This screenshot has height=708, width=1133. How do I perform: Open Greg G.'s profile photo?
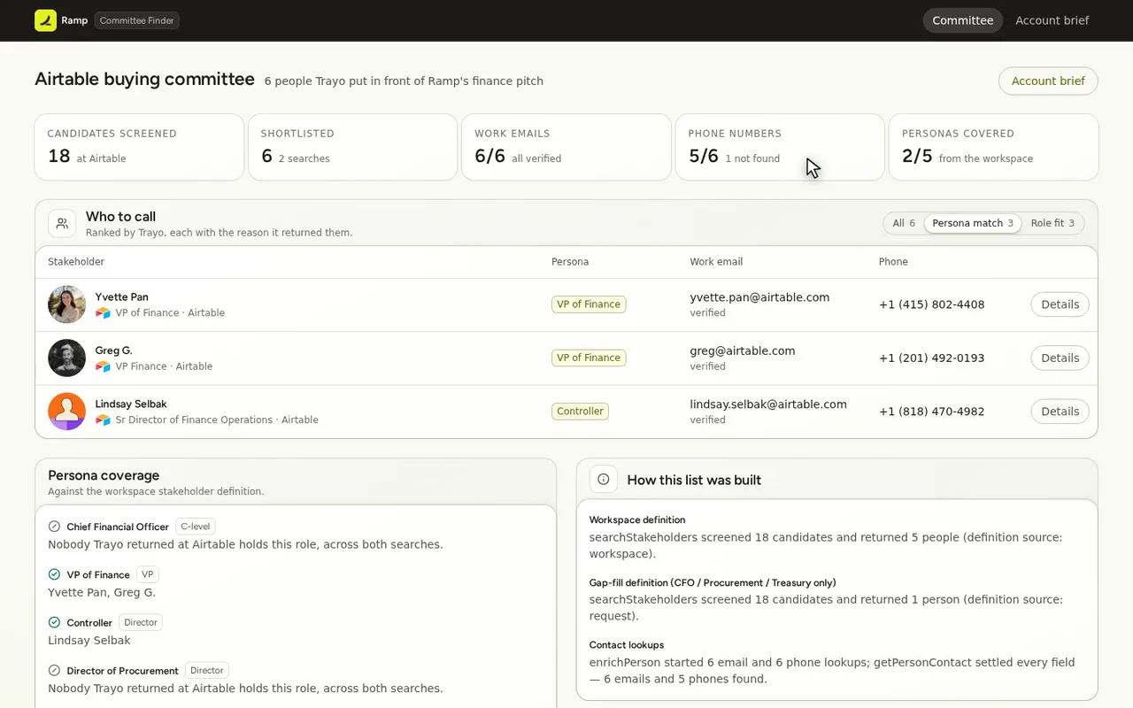point(66,358)
